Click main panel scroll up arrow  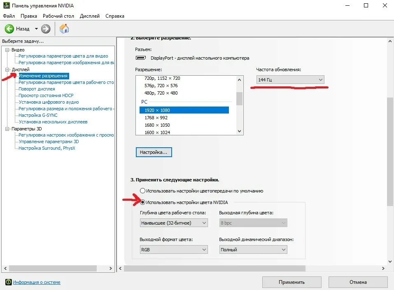click(x=390, y=41)
